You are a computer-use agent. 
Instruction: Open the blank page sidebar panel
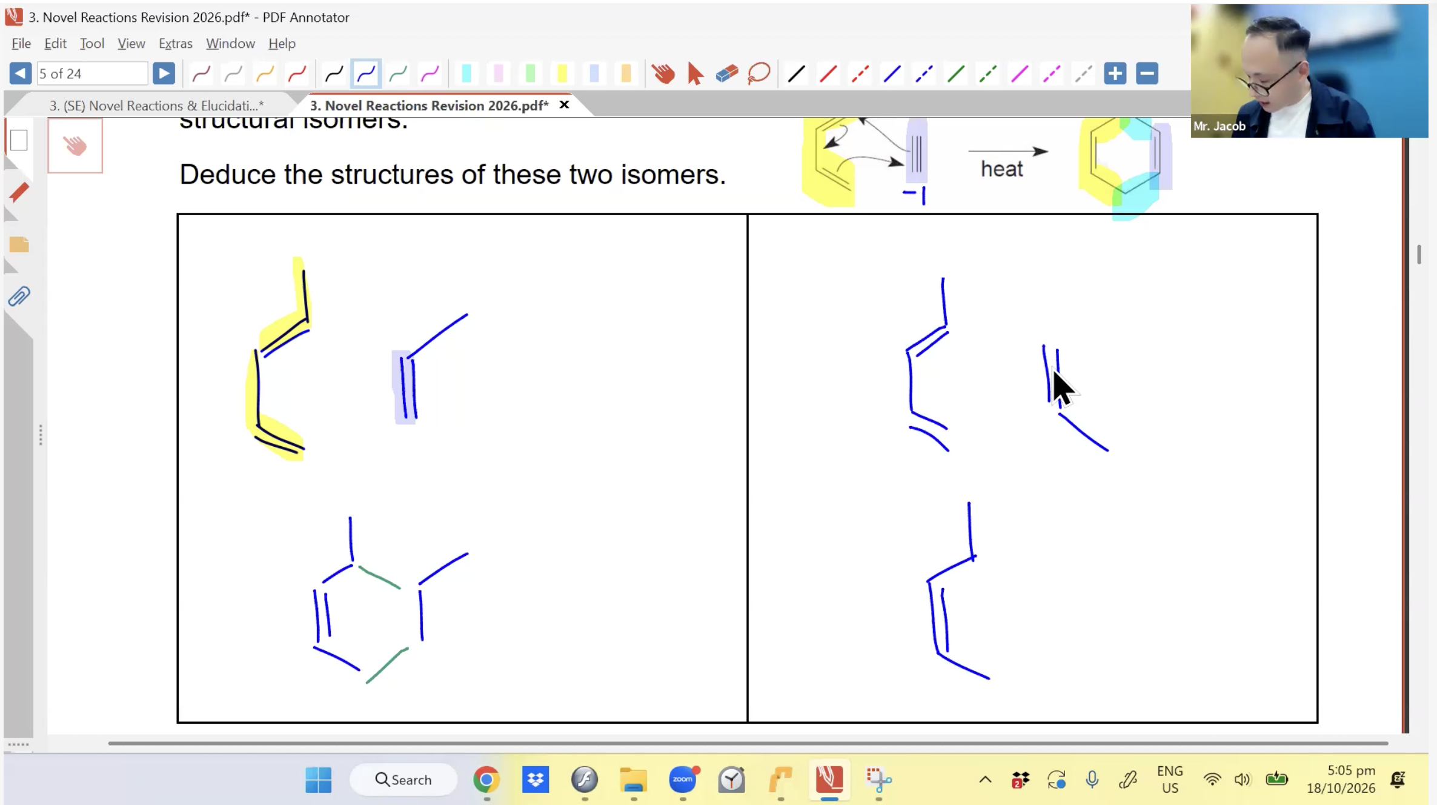(x=19, y=140)
